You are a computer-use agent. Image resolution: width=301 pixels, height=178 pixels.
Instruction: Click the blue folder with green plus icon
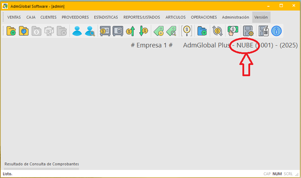tap(202, 31)
